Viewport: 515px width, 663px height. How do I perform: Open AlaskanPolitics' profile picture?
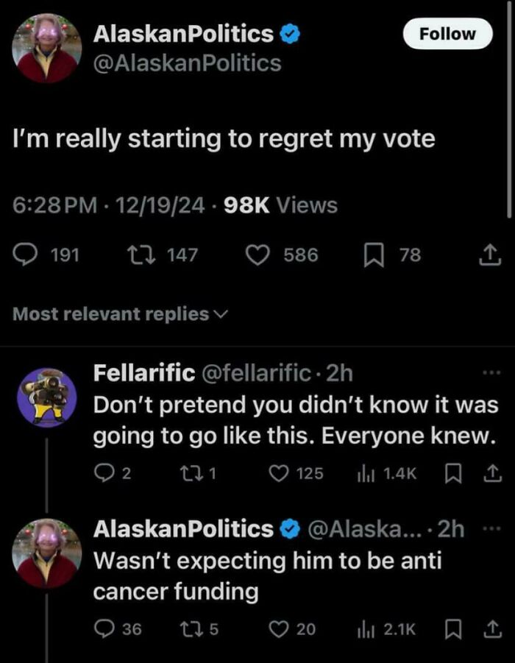coord(46,47)
